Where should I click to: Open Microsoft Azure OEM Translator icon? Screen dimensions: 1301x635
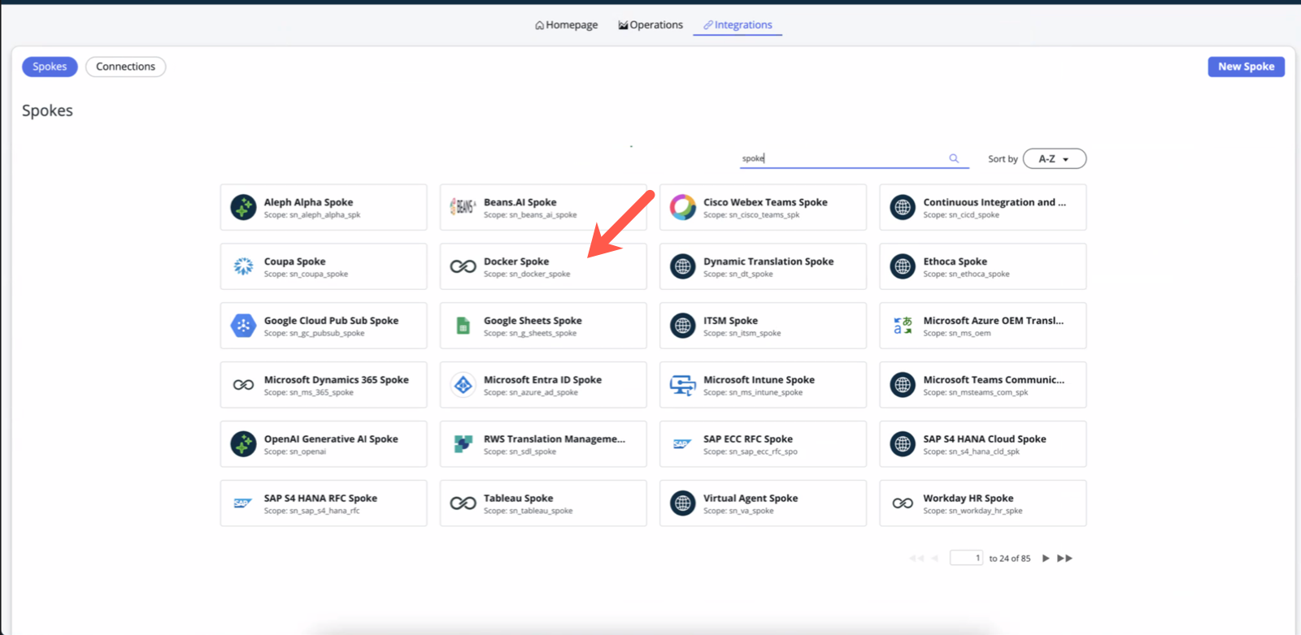pyautogui.click(x=903, y=326)
